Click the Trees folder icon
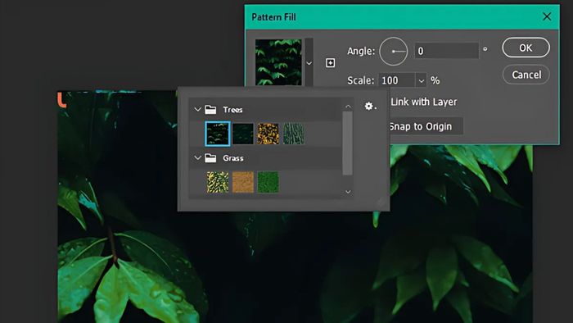The width and height of the screenshot is (573, 323). pyautogui.click(x=210, y=109)
